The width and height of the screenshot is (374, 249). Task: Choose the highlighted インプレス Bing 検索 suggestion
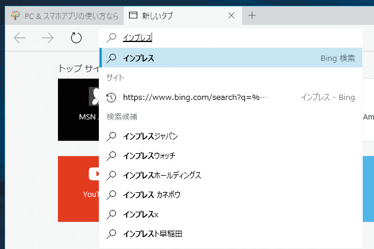coord(231,57)
